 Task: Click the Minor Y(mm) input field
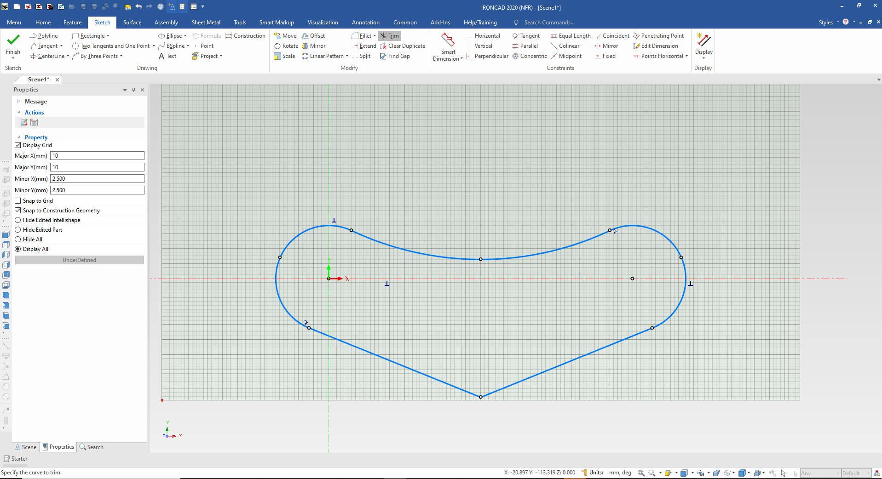pyautogui.click(x=97, y=190)
